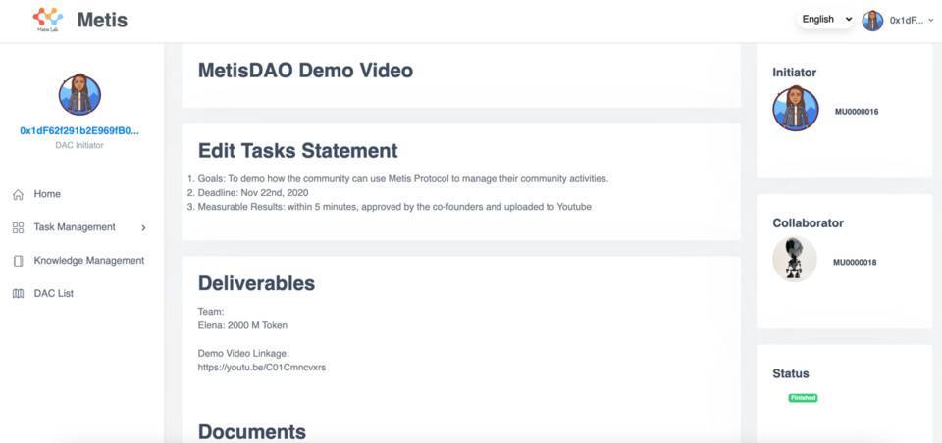
Task: Click the top-right user avatar icon
Action: [x=872, y=20]
